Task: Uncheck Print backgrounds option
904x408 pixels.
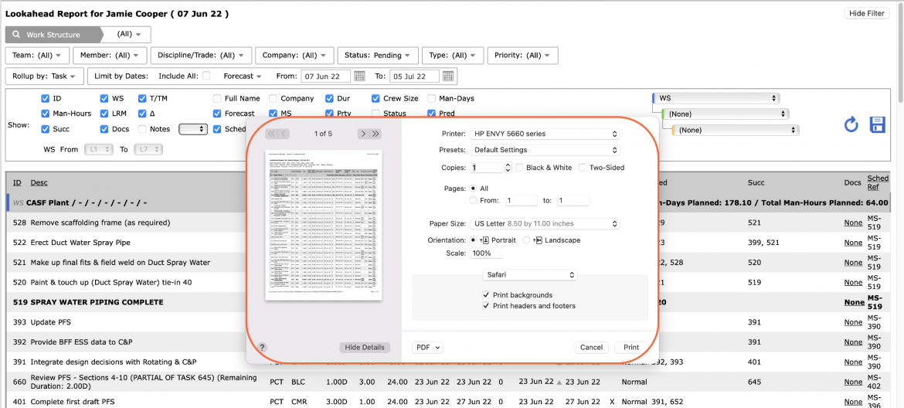Action: coord(486,295)
